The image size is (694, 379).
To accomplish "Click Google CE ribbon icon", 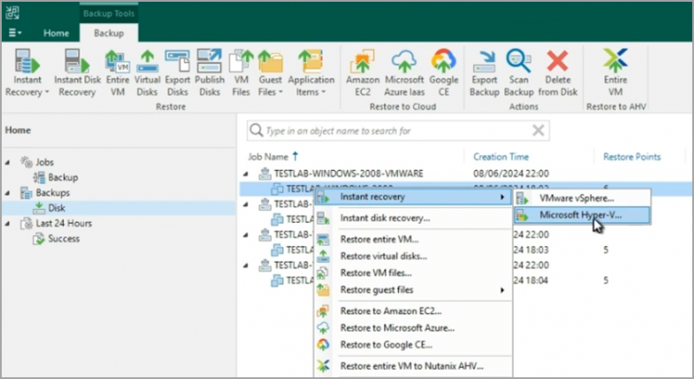I will point(443,73).
